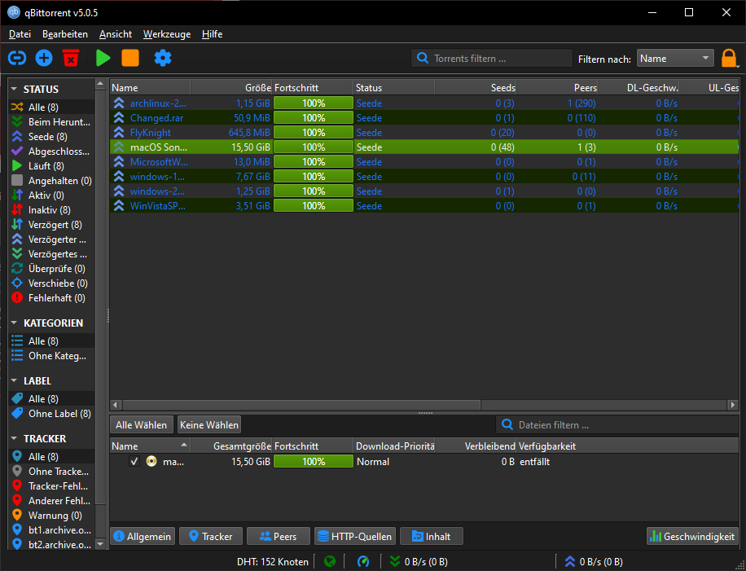Sort torrents by Seeds column header
Screen dimensions: 746x571
click(476, 87)
